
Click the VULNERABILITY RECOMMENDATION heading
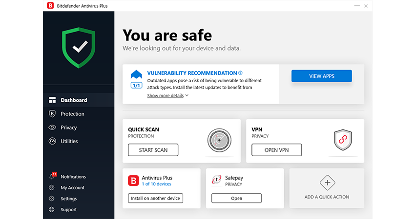tap(192, 73)
